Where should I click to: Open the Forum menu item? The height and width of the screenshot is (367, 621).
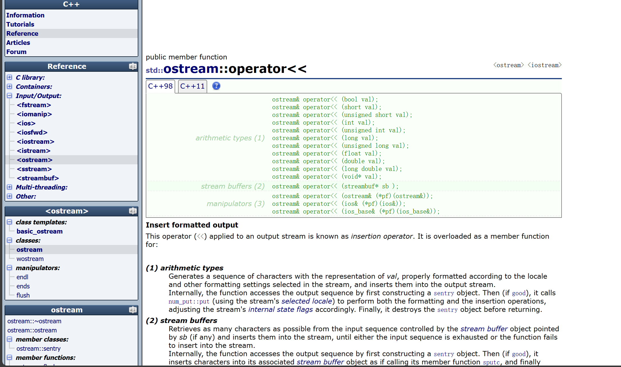(x=16, y=52)
